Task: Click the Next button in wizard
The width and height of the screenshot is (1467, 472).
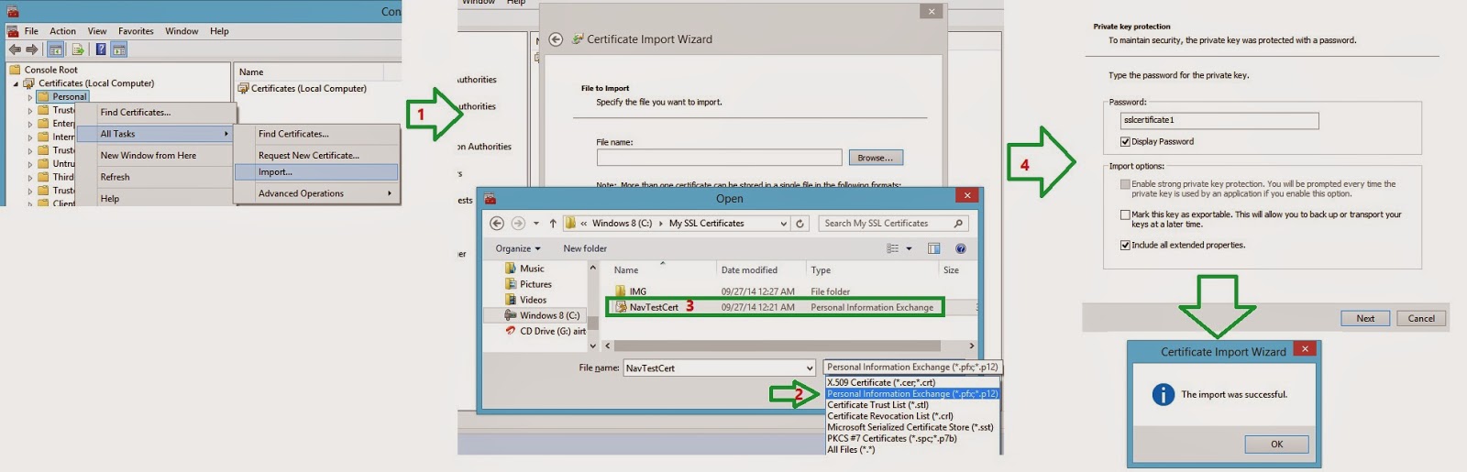Action: click(1364, 318)
